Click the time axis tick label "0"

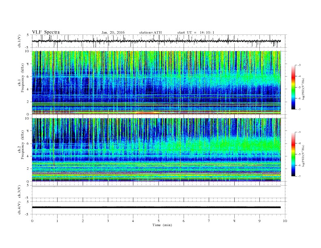point(32,221)
